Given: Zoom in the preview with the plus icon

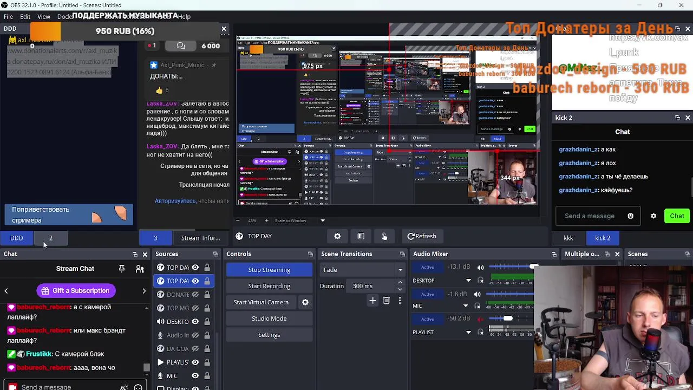Looking at the screenshot, I should pos(266,220).
